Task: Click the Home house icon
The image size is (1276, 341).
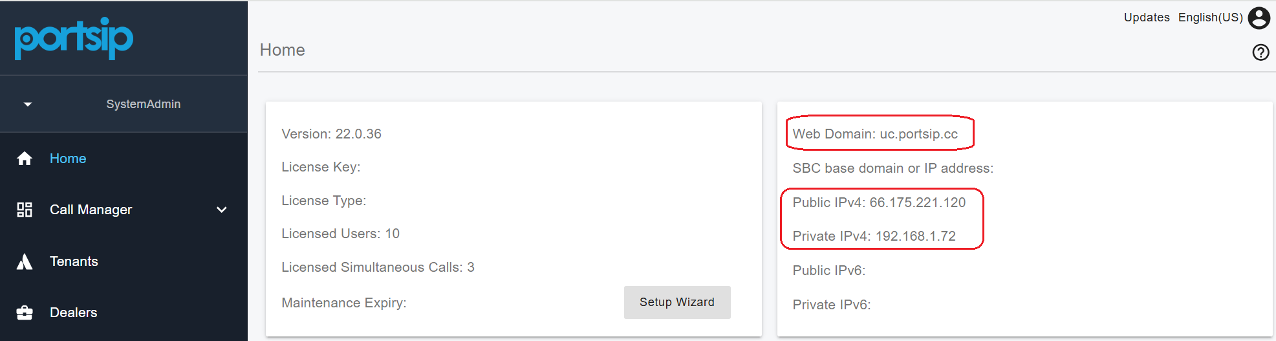Action: 25,159
